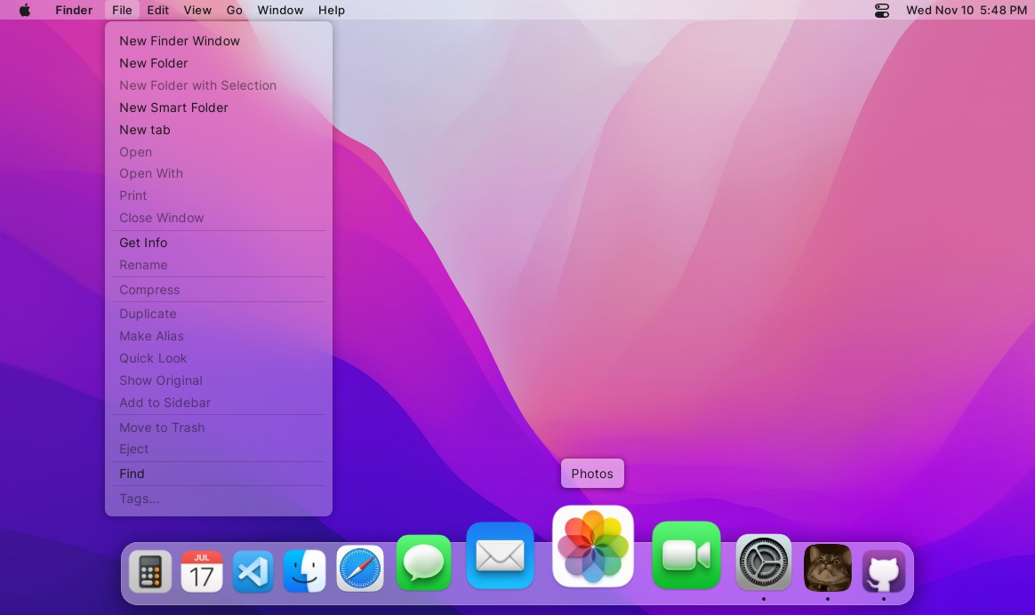This screenshot has height=615, width=1035.
Task: Launch Visual Studio Code from dock
Action: coord(253,571)
